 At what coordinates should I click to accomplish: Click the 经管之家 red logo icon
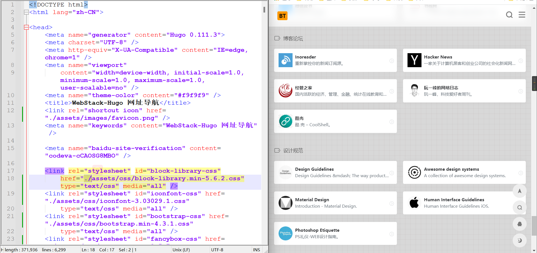pos(286,91)
